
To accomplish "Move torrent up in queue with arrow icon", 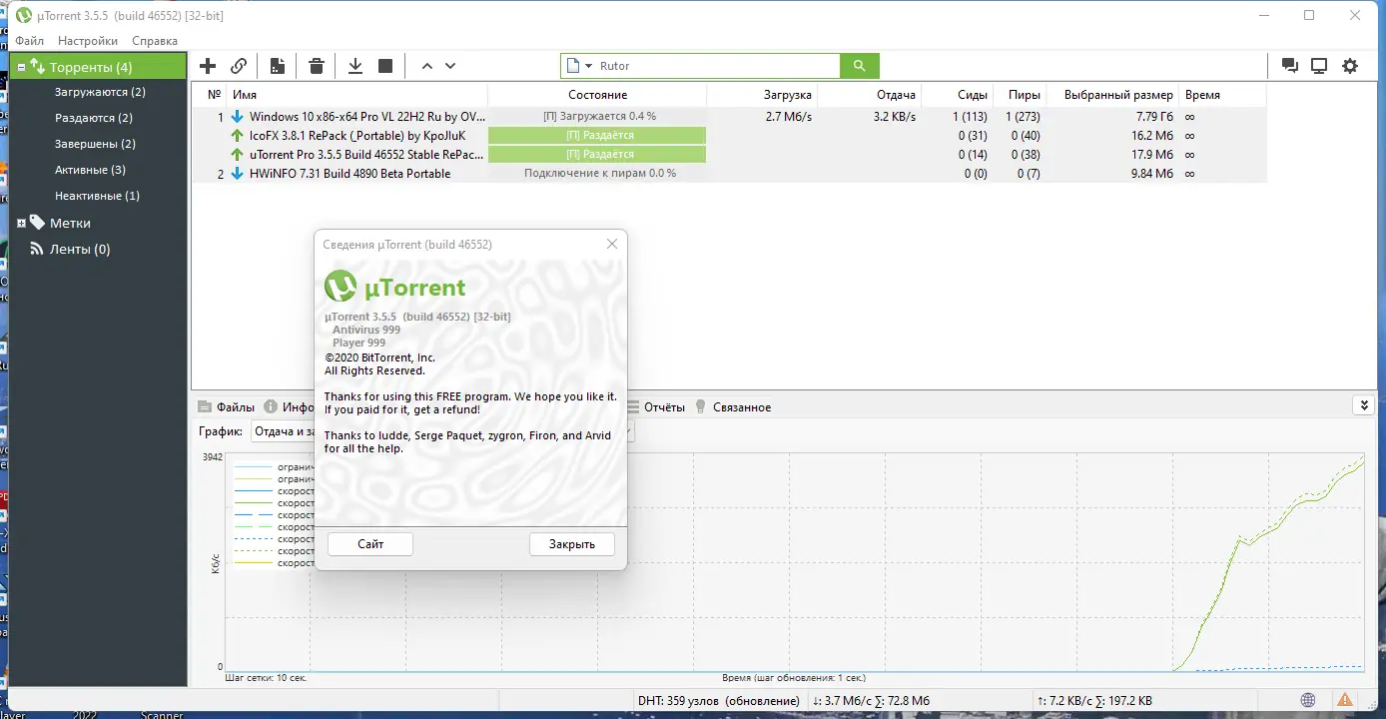I will [x=426, y=65].
